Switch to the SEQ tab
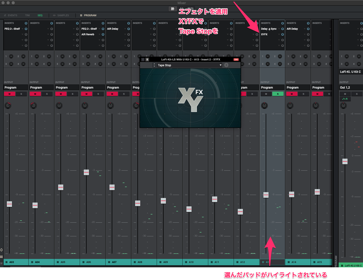The height and width of the screenshot is (280, 363). coord(40,15)
